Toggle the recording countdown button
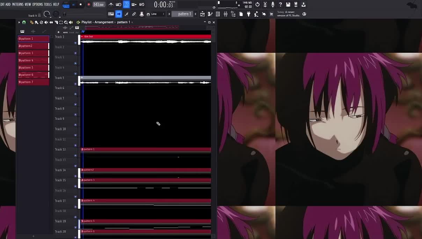The image size is (422, 239). [126, 5]
